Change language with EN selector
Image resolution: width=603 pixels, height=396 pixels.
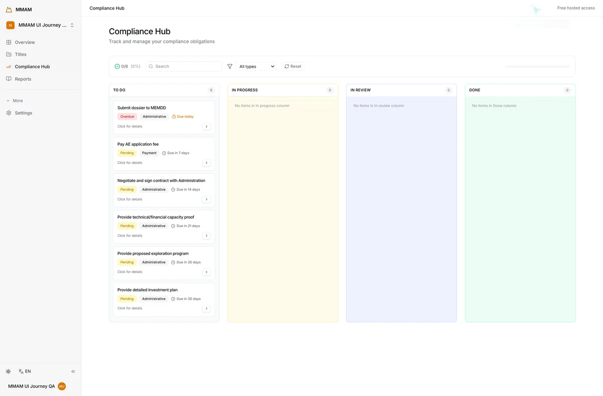25,371
